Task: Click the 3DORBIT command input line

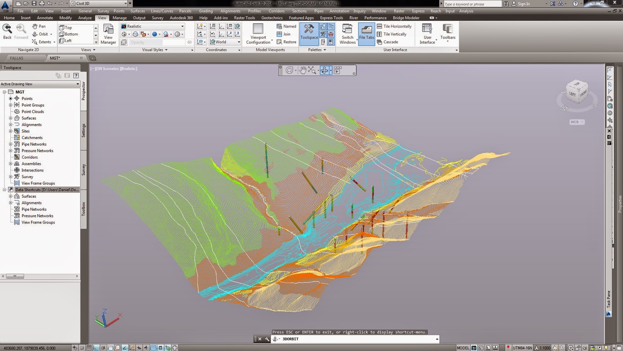Action: tap(291, 339)
